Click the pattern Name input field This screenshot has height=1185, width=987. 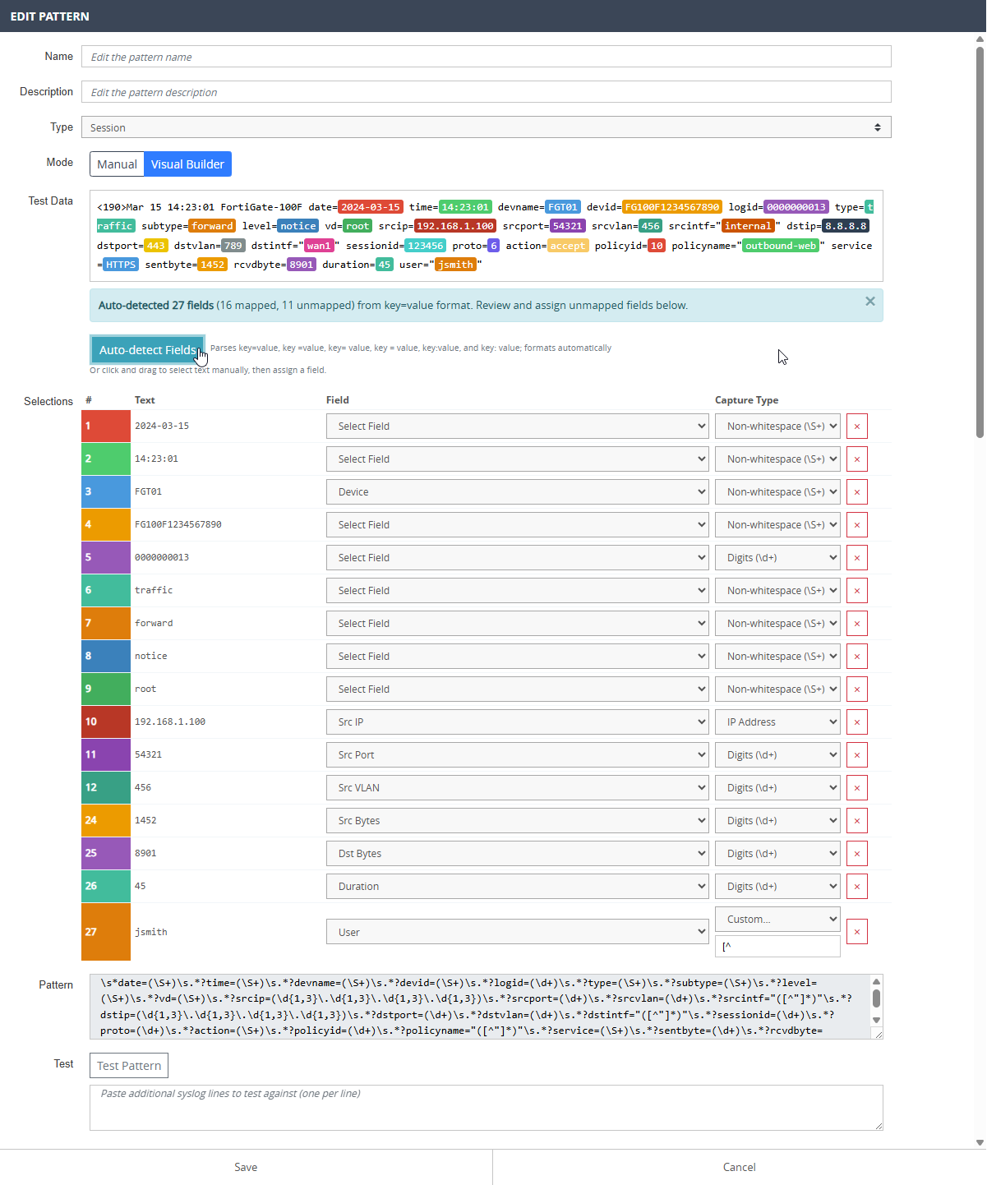tap(487, 57)
